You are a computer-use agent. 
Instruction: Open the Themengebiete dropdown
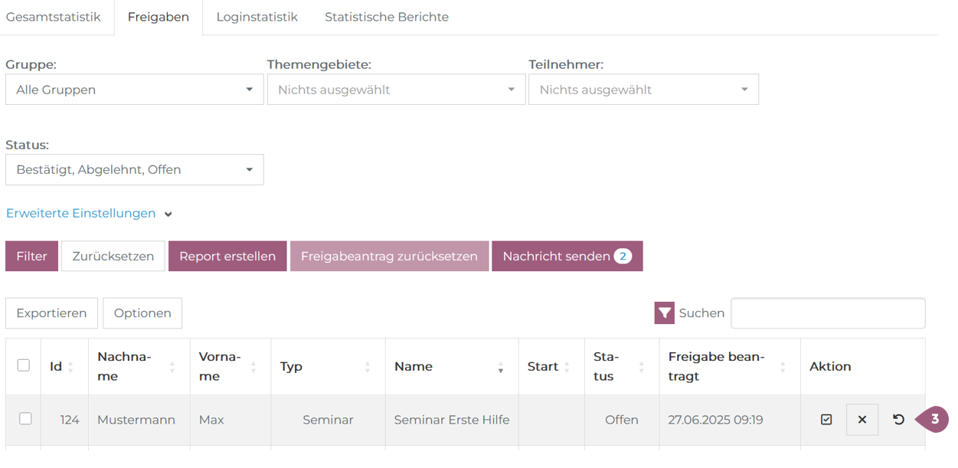396,90
